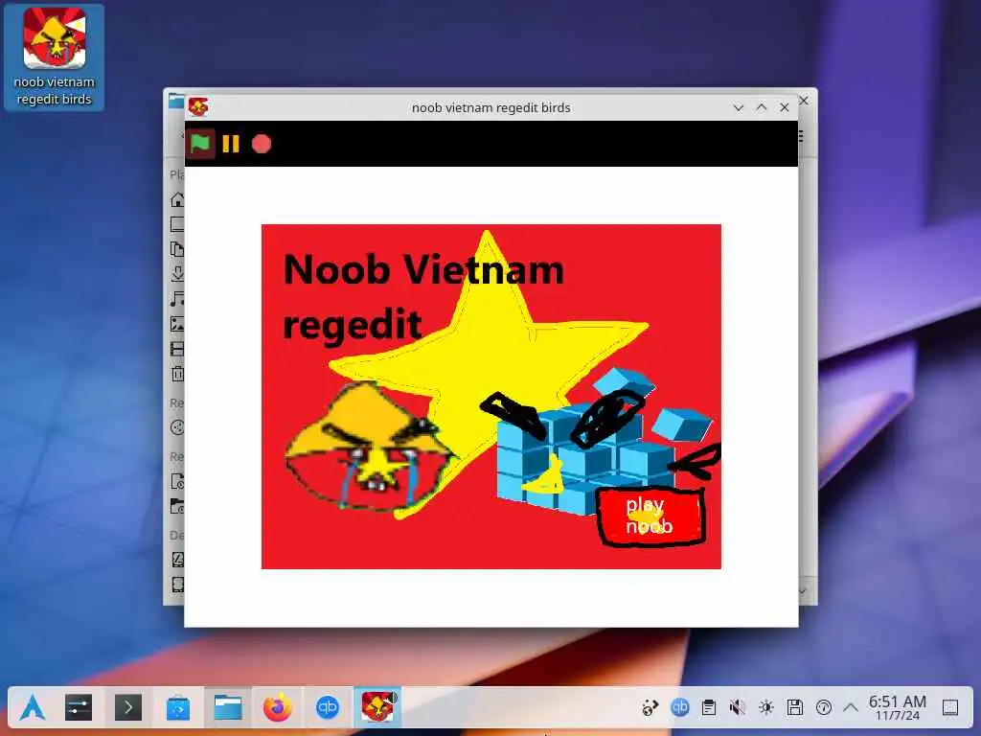Click the network status tray icon
981x736 pixels.
(x=824, y=708)
